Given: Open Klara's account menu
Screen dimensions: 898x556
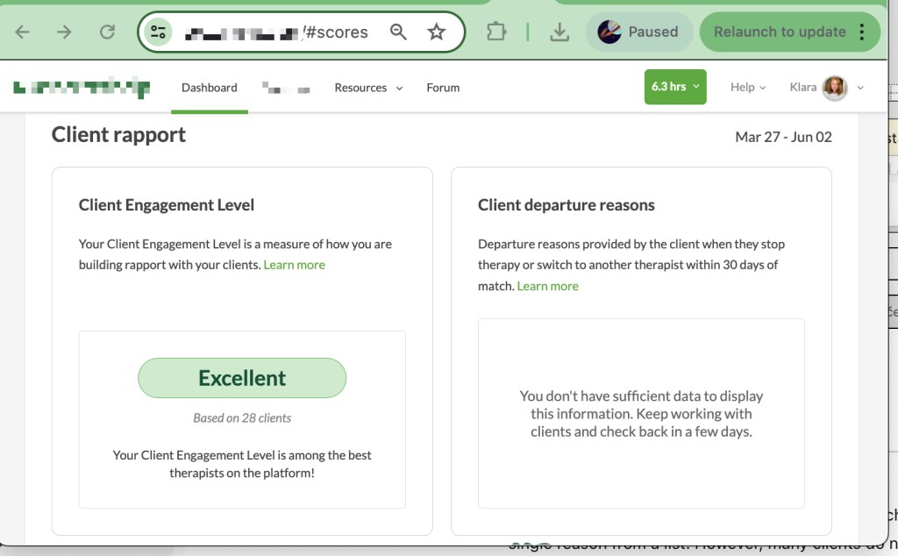Looking at the screenshot, I should tap(826, 87).
